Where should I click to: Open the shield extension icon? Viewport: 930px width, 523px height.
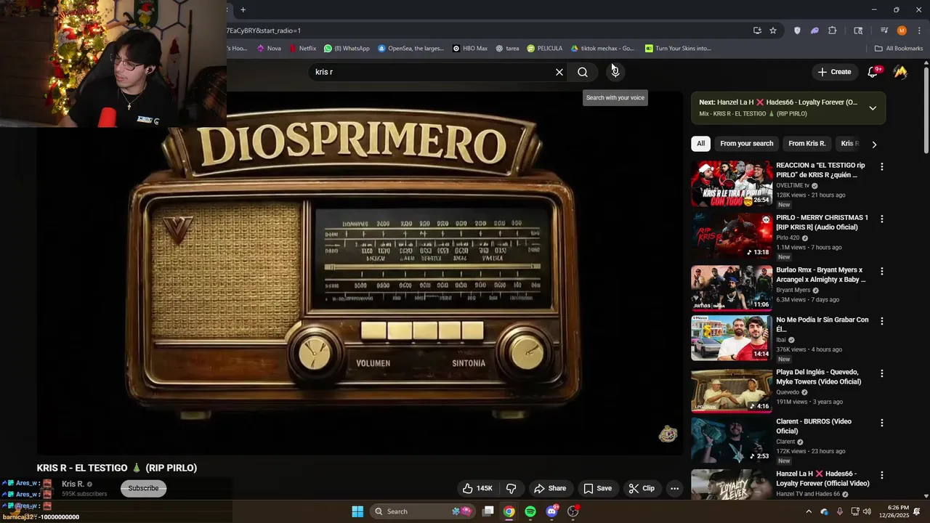797,31
